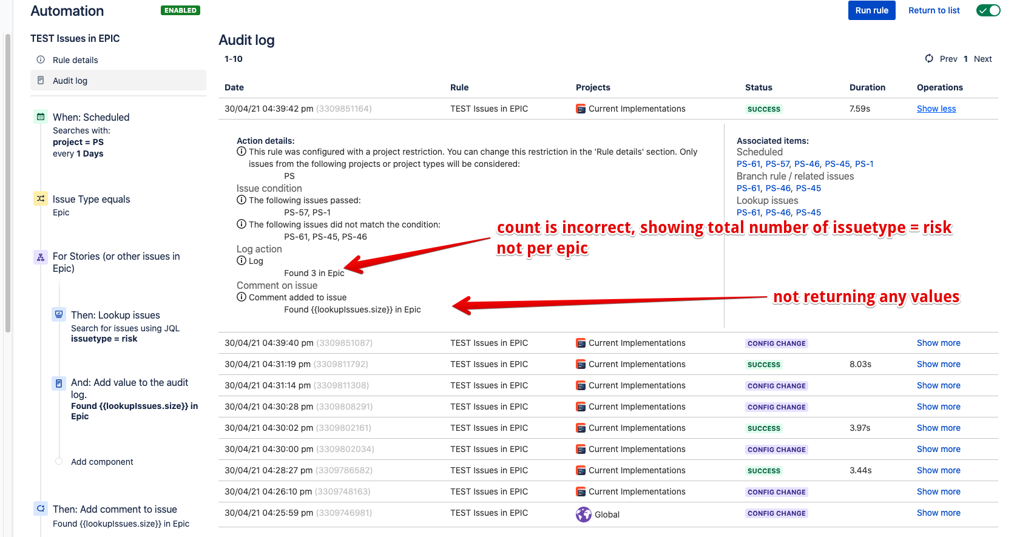Click the Audit log document icon
The image size is (1017, 537).
tap(41, 80)
